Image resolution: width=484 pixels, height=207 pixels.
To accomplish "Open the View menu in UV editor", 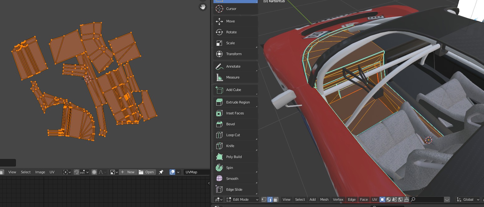I will point(12,172).
